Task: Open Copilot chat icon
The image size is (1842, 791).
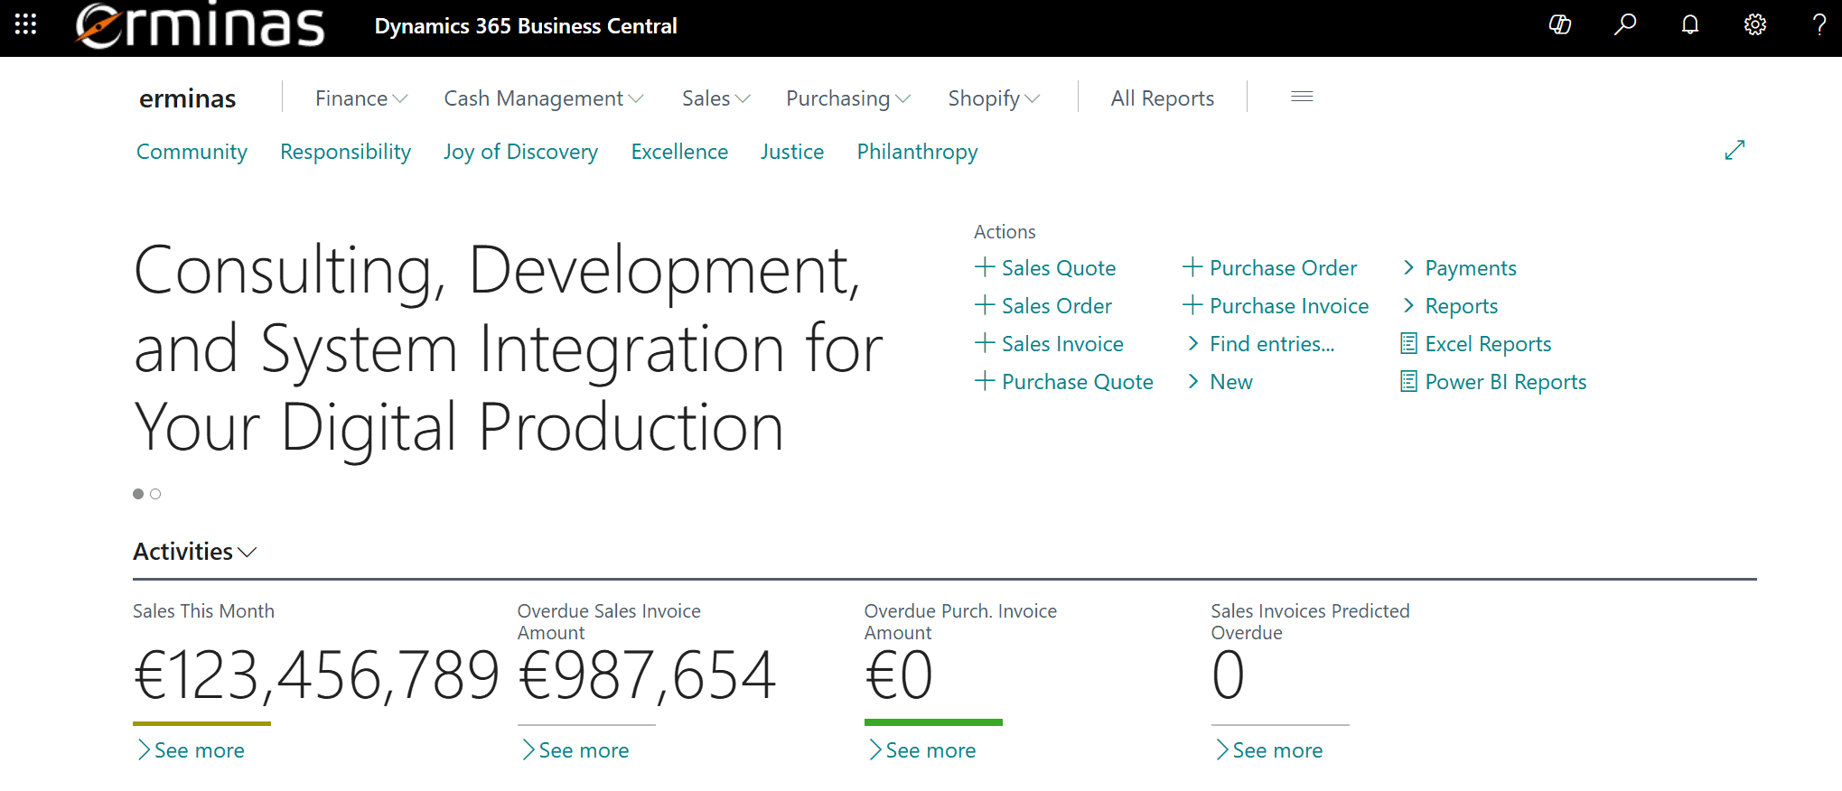Action: pyautogui.click(x=1560, y=24)
